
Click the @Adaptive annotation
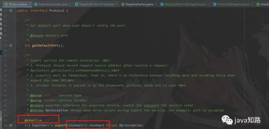(33, 120)
